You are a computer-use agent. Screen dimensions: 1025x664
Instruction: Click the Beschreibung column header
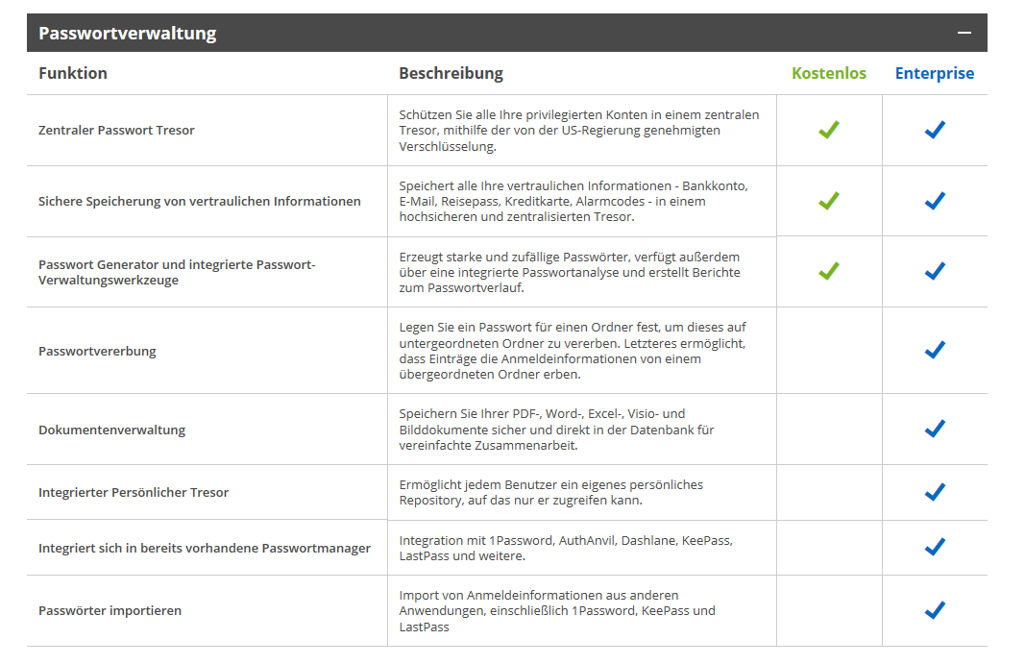point(451,72)
